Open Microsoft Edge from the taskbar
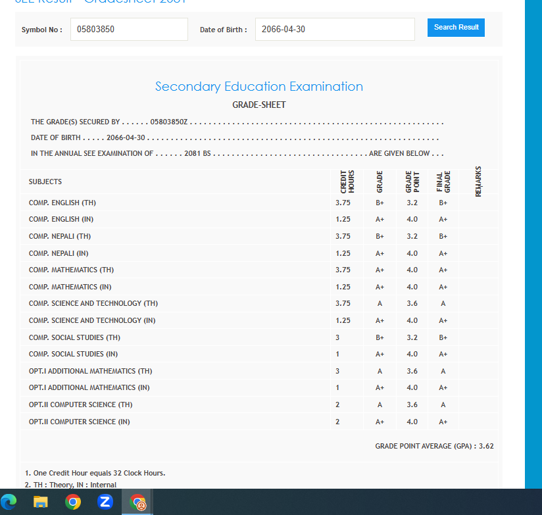This screenshot has height=515, width=542. (x=9, y=502)
